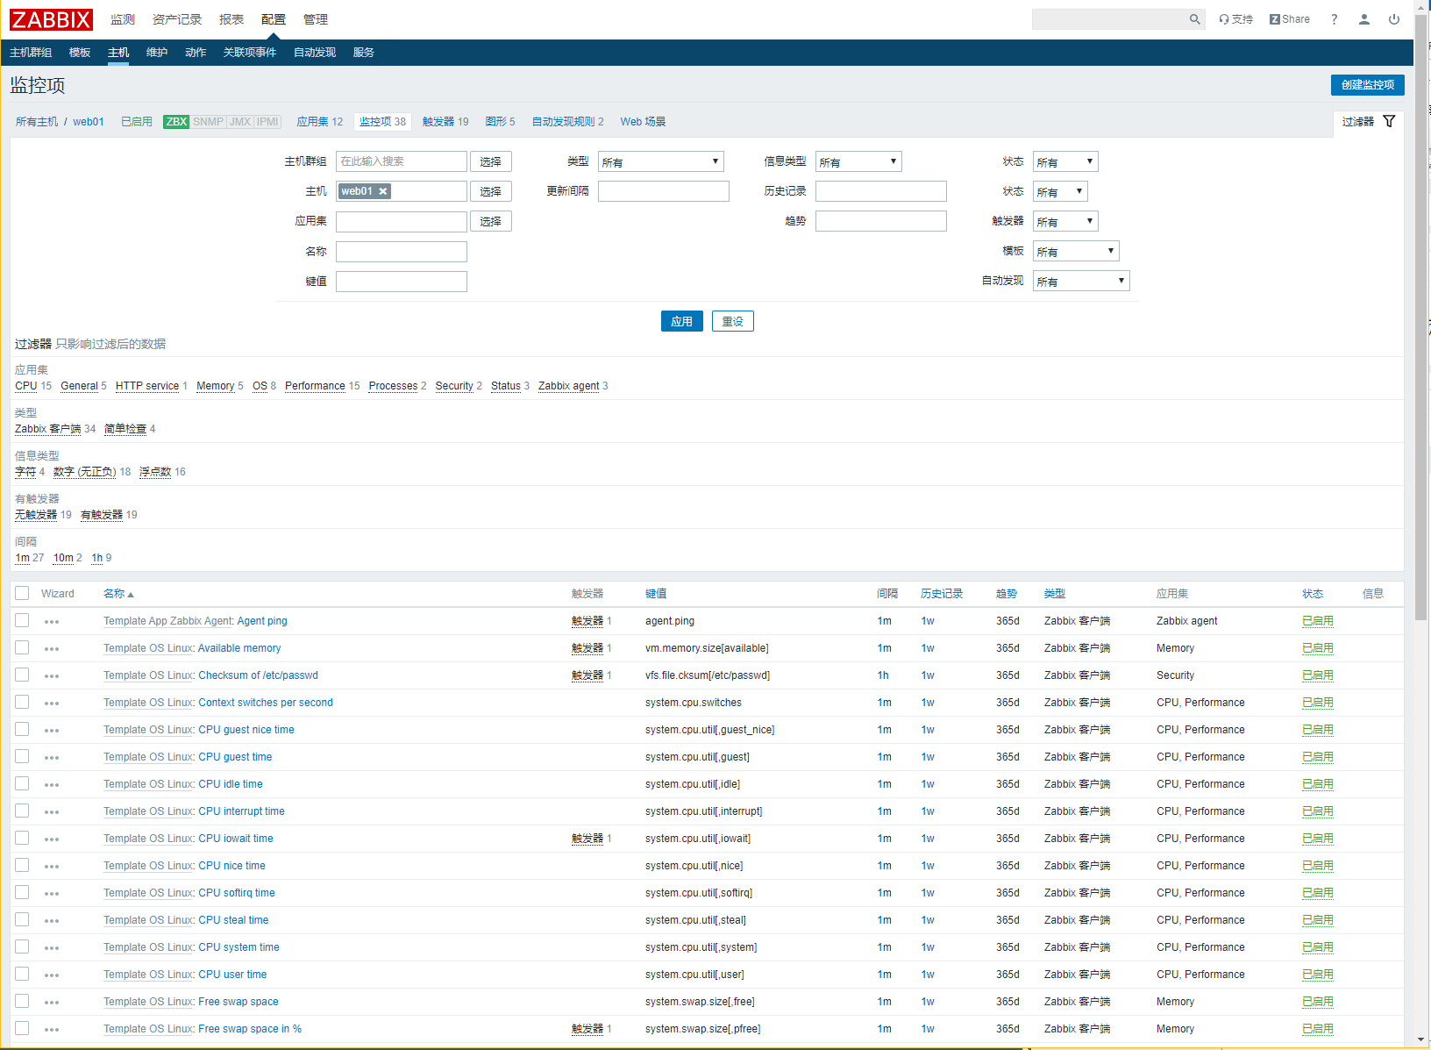This screenshot has height=1050, width=1431.
Task: Open wizard menu for CPU guest time row
Action: point(52,758)
